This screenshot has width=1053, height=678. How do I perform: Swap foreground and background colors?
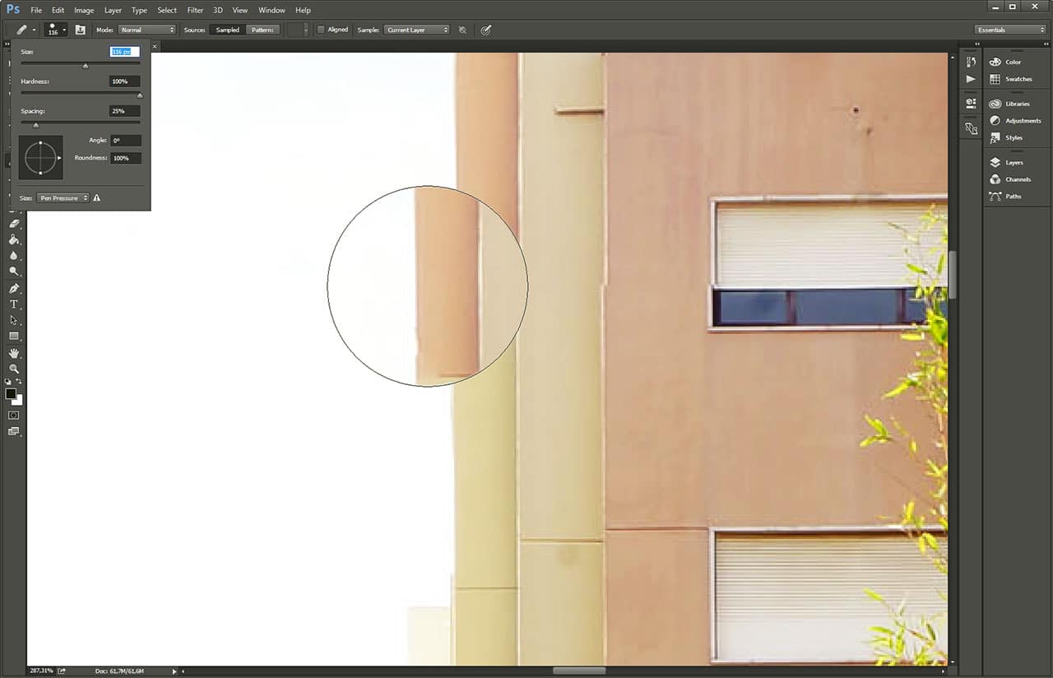(x=19, y=383)
